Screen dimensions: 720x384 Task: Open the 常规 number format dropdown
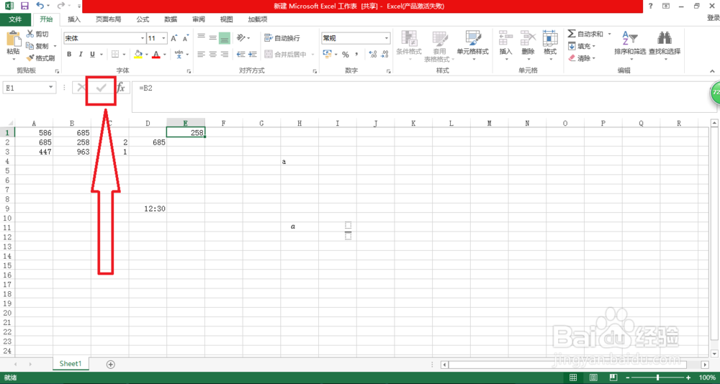(x=387, y=38)
